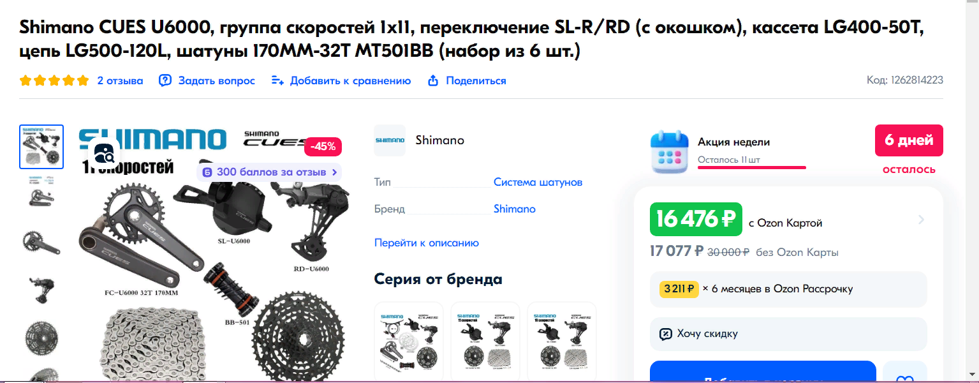Open first product in Серия от бренда
Viewport: 979px width, 383px height.
coord(409,338)
